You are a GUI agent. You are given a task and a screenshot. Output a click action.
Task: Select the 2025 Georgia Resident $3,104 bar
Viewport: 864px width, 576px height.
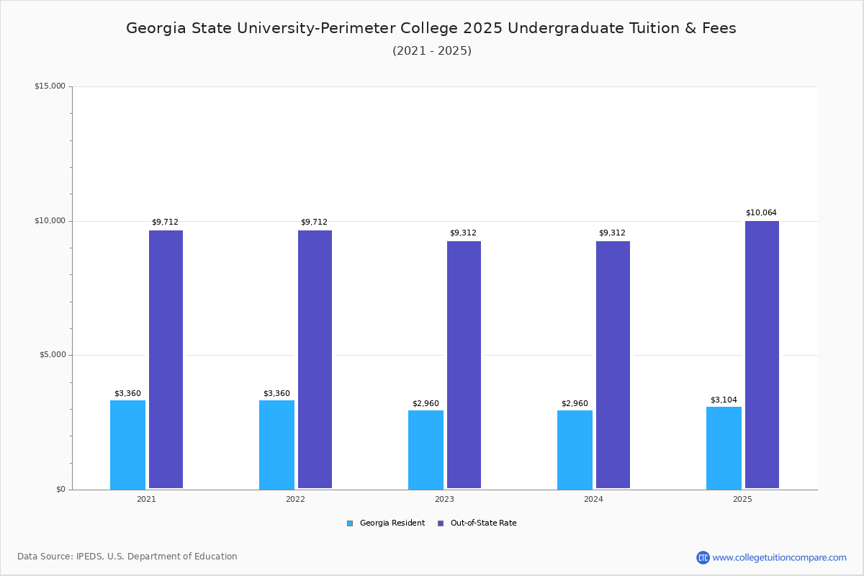coord(724,448)
